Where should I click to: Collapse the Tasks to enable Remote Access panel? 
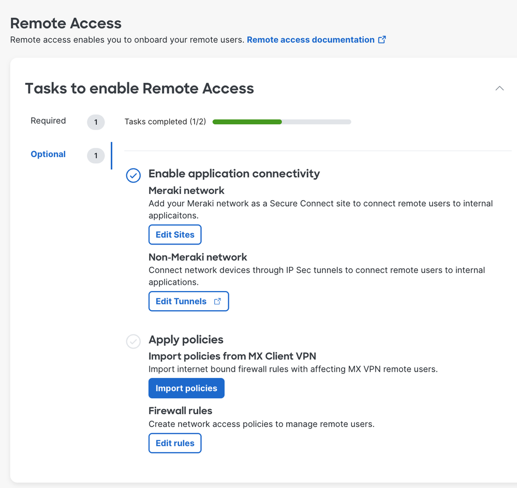[499, 88]
